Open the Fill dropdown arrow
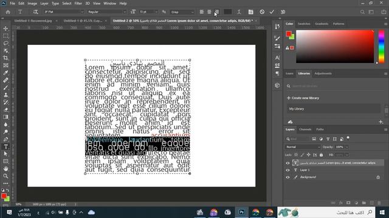This screenshot has height=218, width=389. (x=347, y=155)
